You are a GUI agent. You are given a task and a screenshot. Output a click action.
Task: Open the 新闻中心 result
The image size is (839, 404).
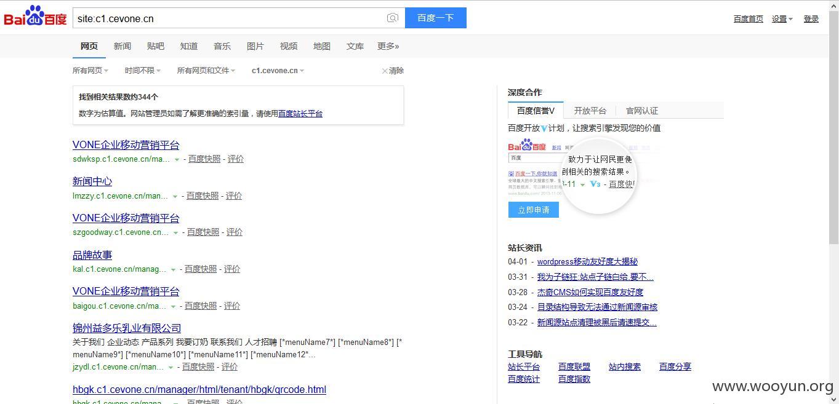coord(92,181)
